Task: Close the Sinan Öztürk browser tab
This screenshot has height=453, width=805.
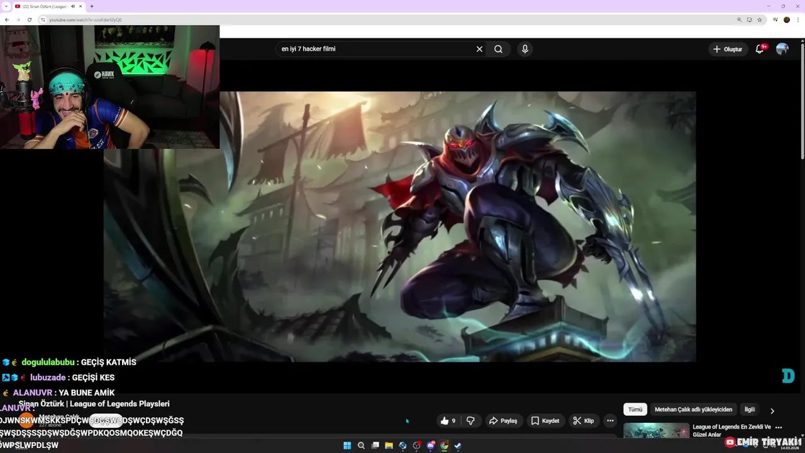Action: point(80,6)
